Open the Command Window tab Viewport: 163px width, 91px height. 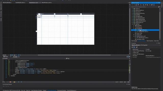(62, 90)
